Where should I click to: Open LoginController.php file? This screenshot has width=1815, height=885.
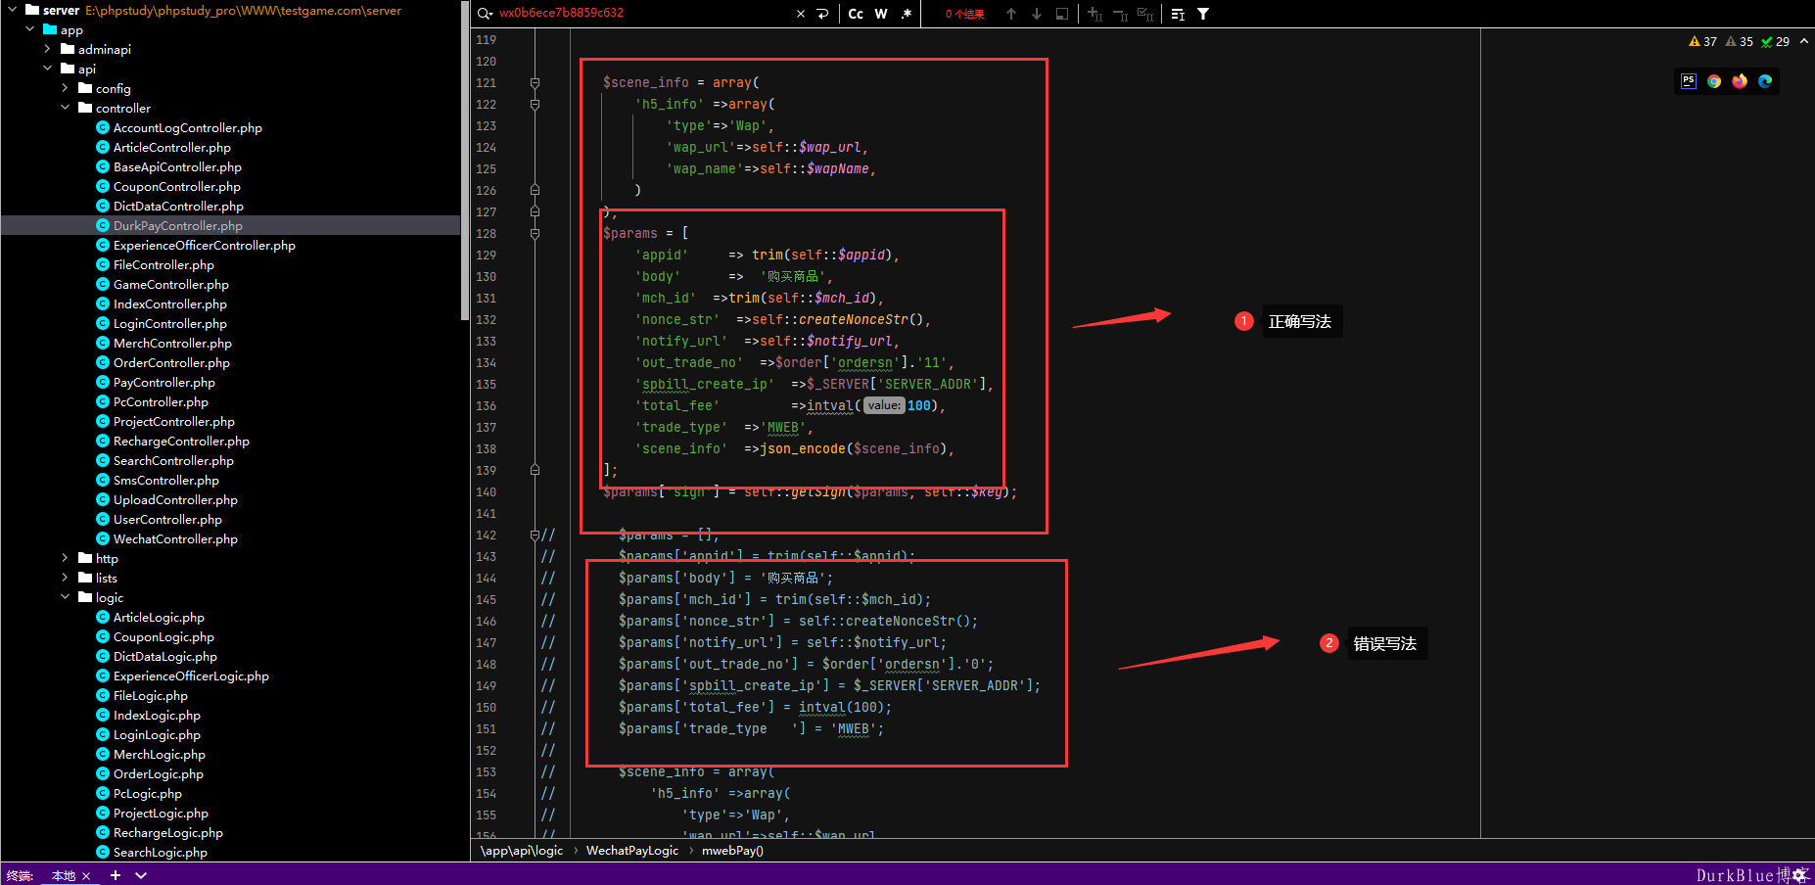point(170,323)
